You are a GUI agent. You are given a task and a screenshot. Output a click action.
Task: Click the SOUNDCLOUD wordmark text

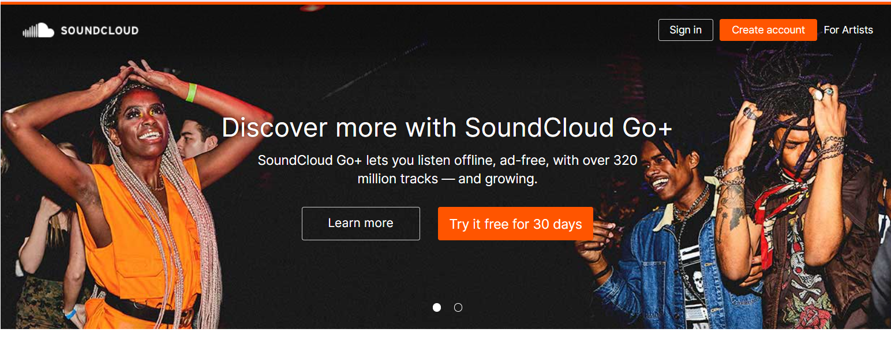coord(99,31)
